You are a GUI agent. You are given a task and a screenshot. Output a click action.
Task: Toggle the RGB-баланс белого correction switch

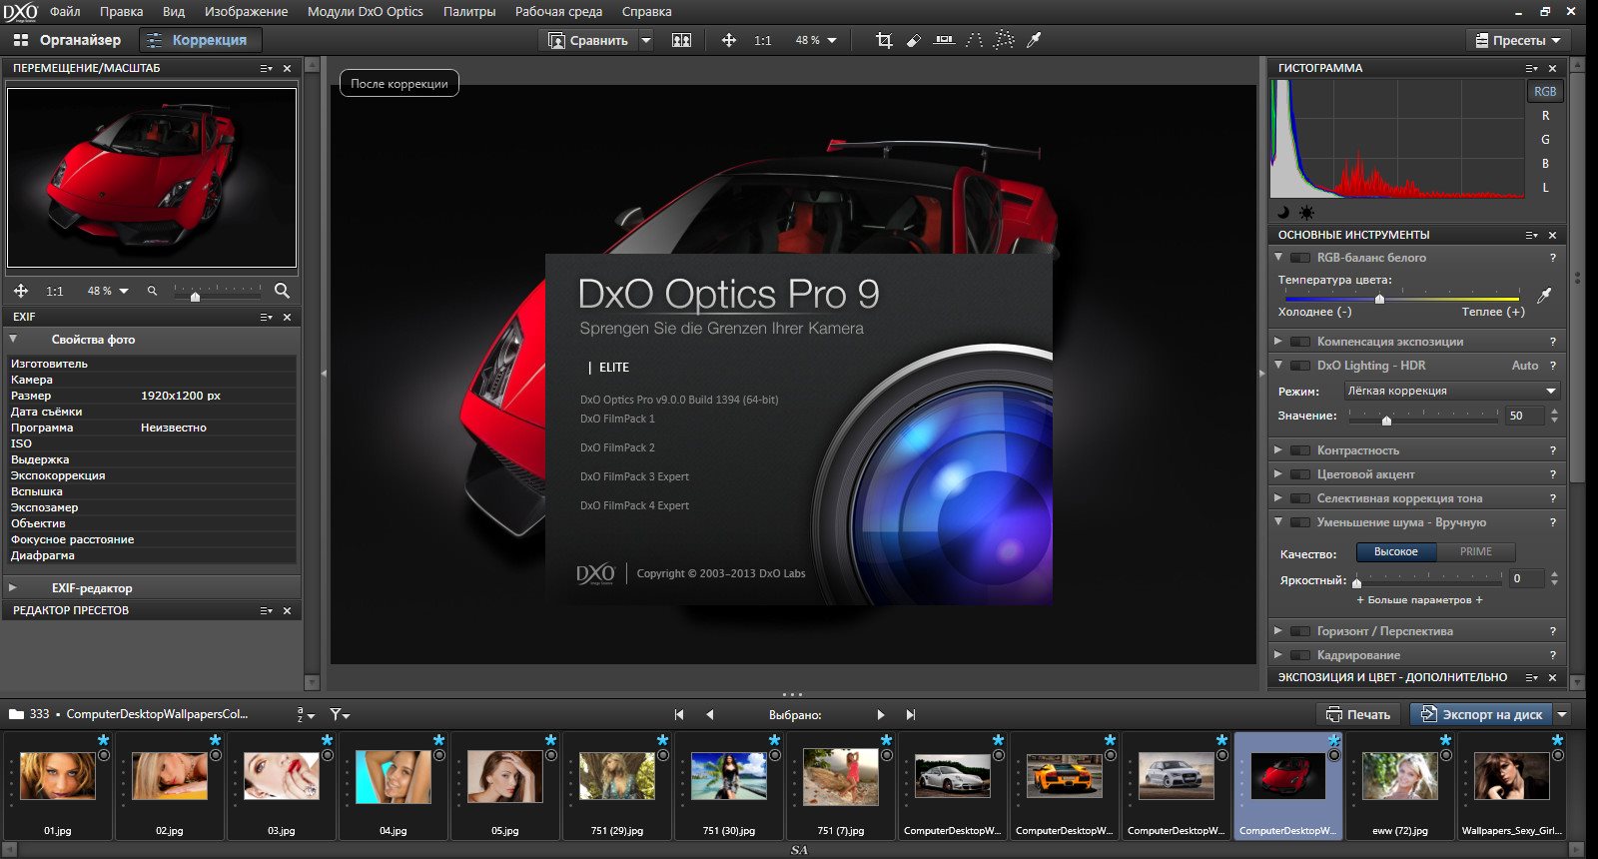pyautogui.click(x=1300, y=258)
